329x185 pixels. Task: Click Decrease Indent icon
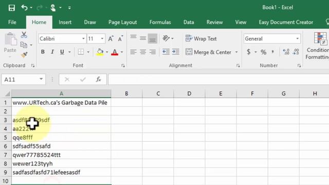pos(166,52)
